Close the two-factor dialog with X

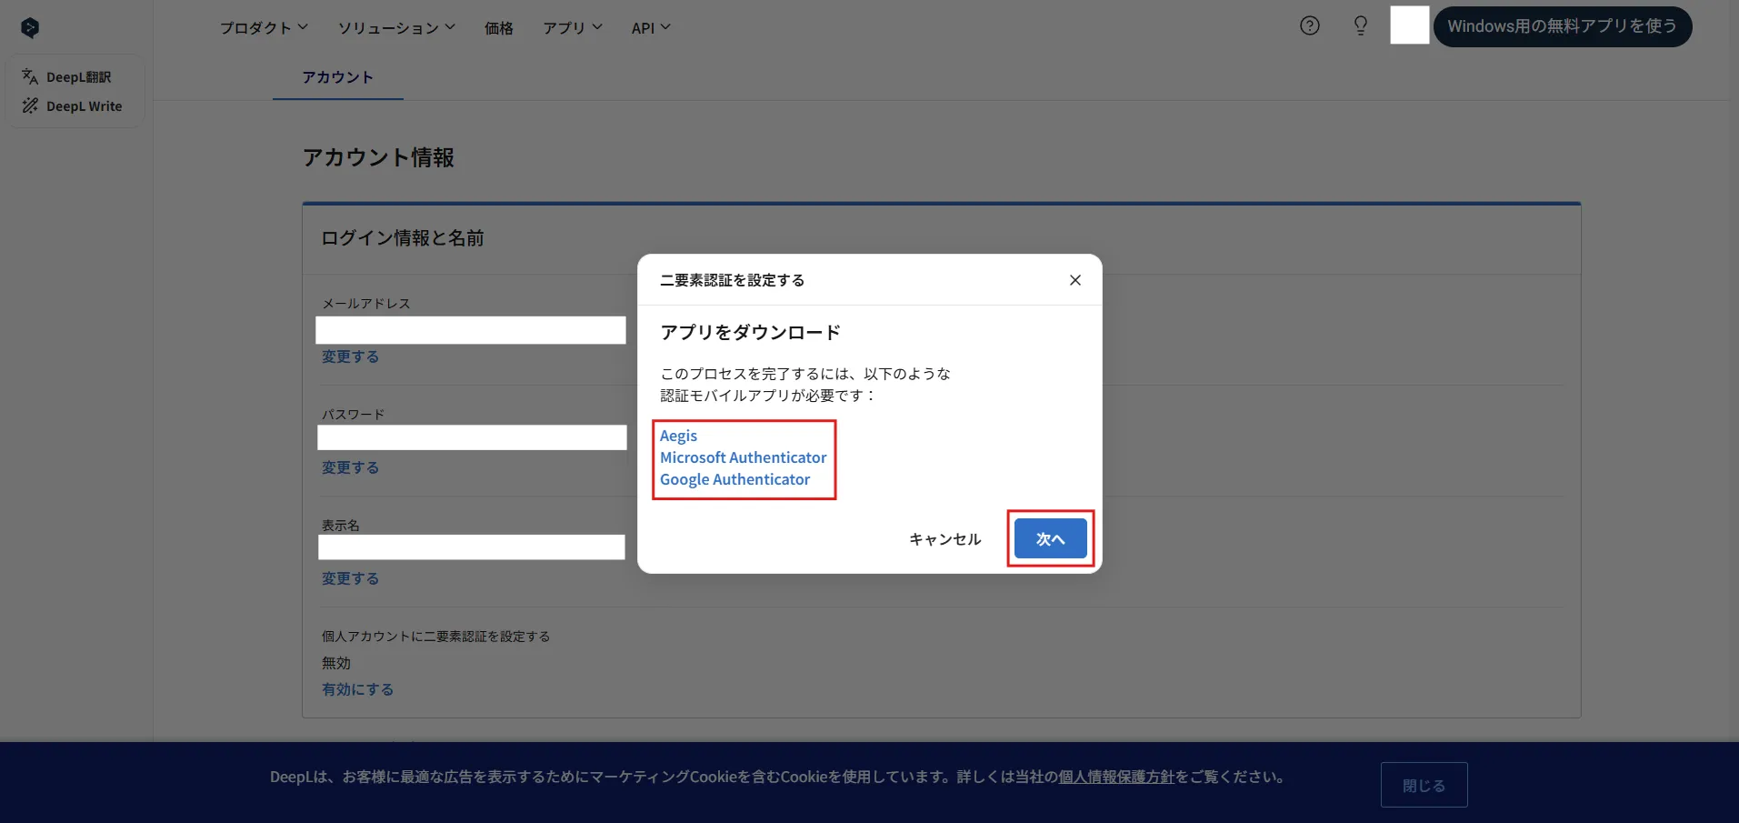pos(1075,280)
